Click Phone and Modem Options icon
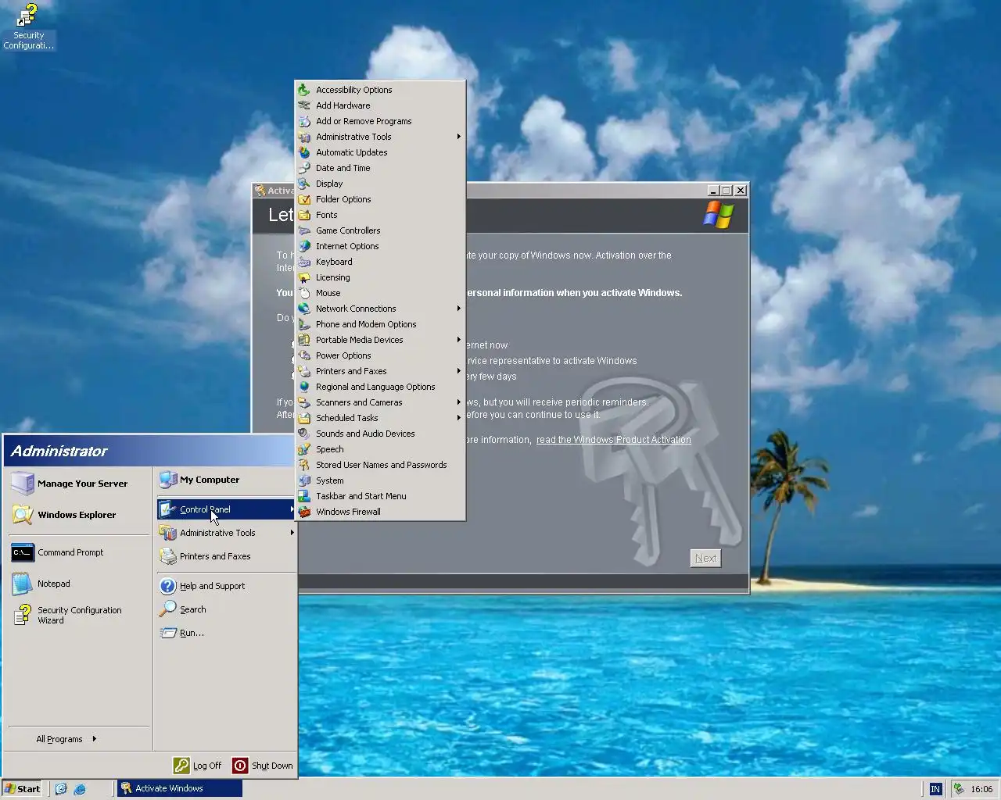1001x800 pixels. click(x=304, y=324)
